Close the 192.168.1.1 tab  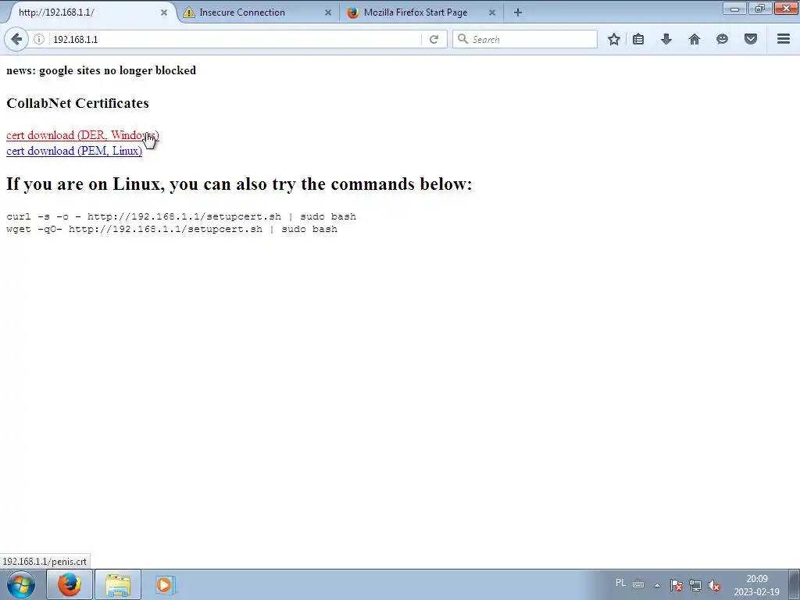[x=164, y=12]
